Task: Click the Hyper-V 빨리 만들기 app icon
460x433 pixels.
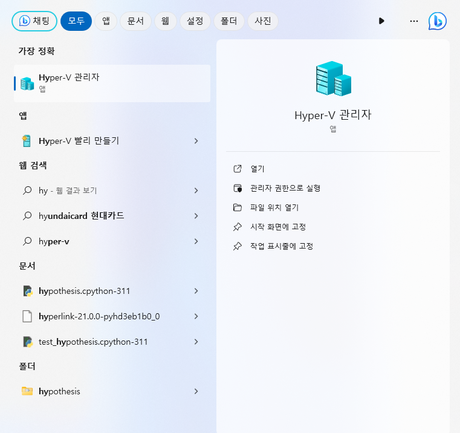Action: point(27,141)
